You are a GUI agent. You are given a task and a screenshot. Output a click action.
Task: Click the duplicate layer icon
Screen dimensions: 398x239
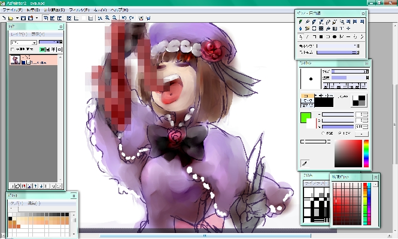coord(18,186)
